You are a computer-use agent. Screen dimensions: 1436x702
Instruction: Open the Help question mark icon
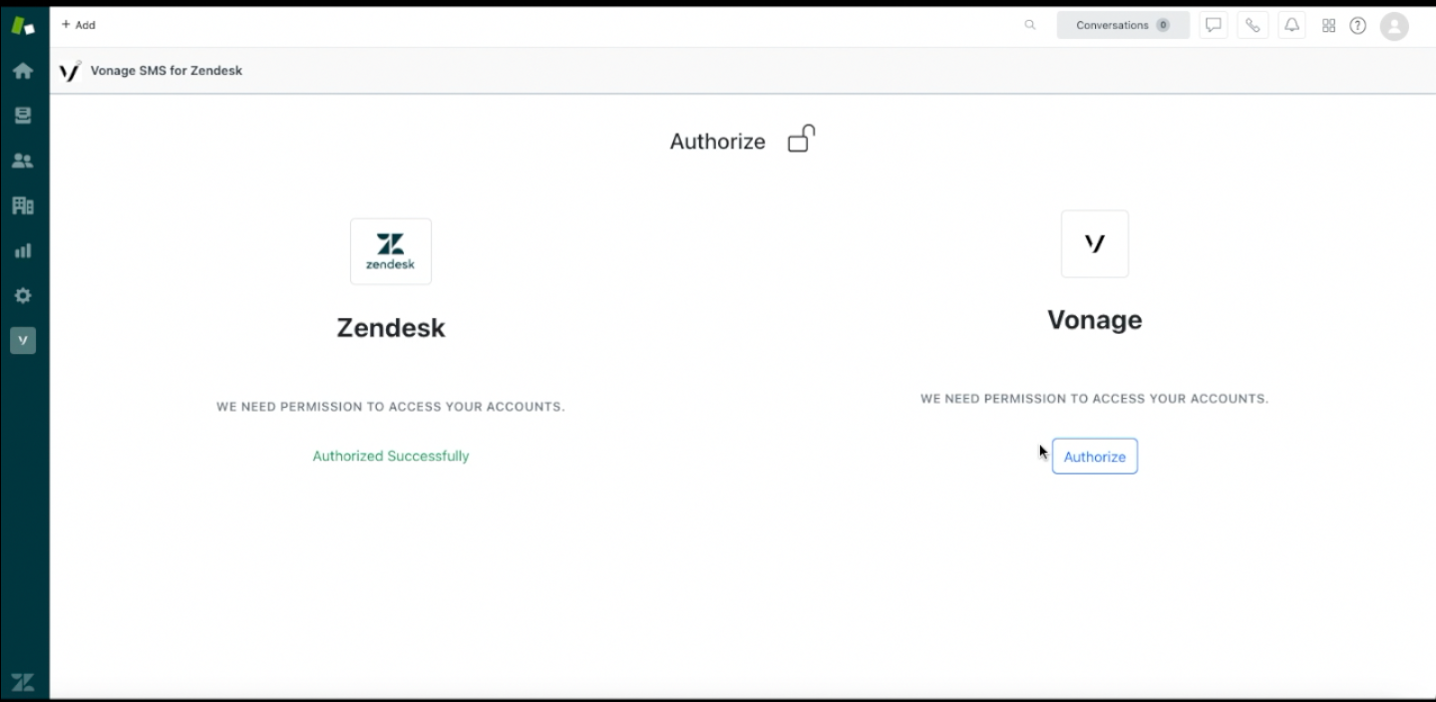[x=1357, y=26]
